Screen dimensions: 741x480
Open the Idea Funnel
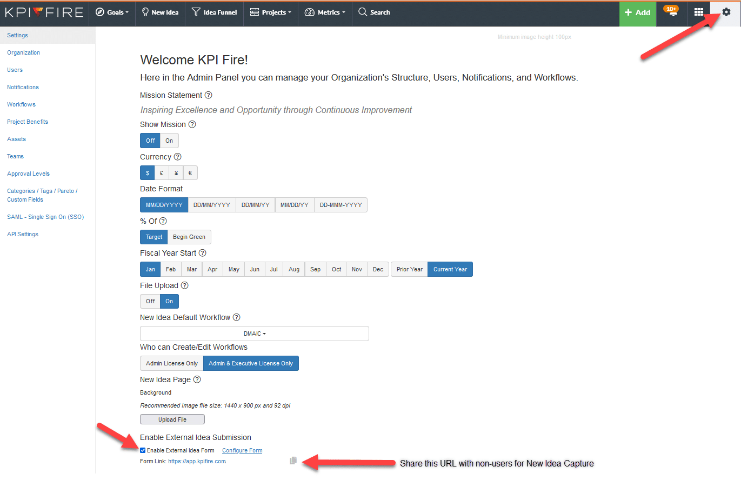pyautogui.click(x=215, y=12)
